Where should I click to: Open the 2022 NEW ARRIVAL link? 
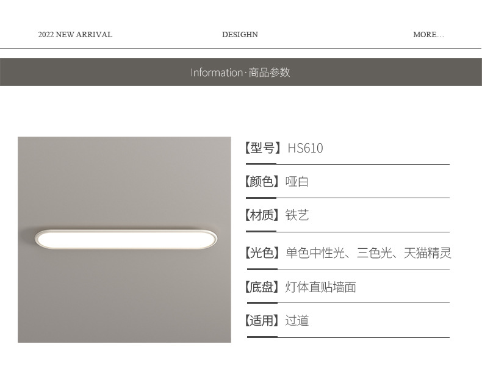coord(75,35)
